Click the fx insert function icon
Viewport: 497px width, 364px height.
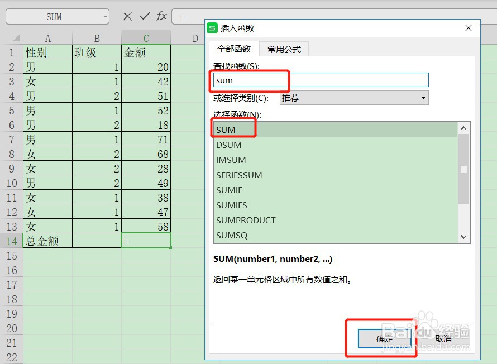[161, 16]
